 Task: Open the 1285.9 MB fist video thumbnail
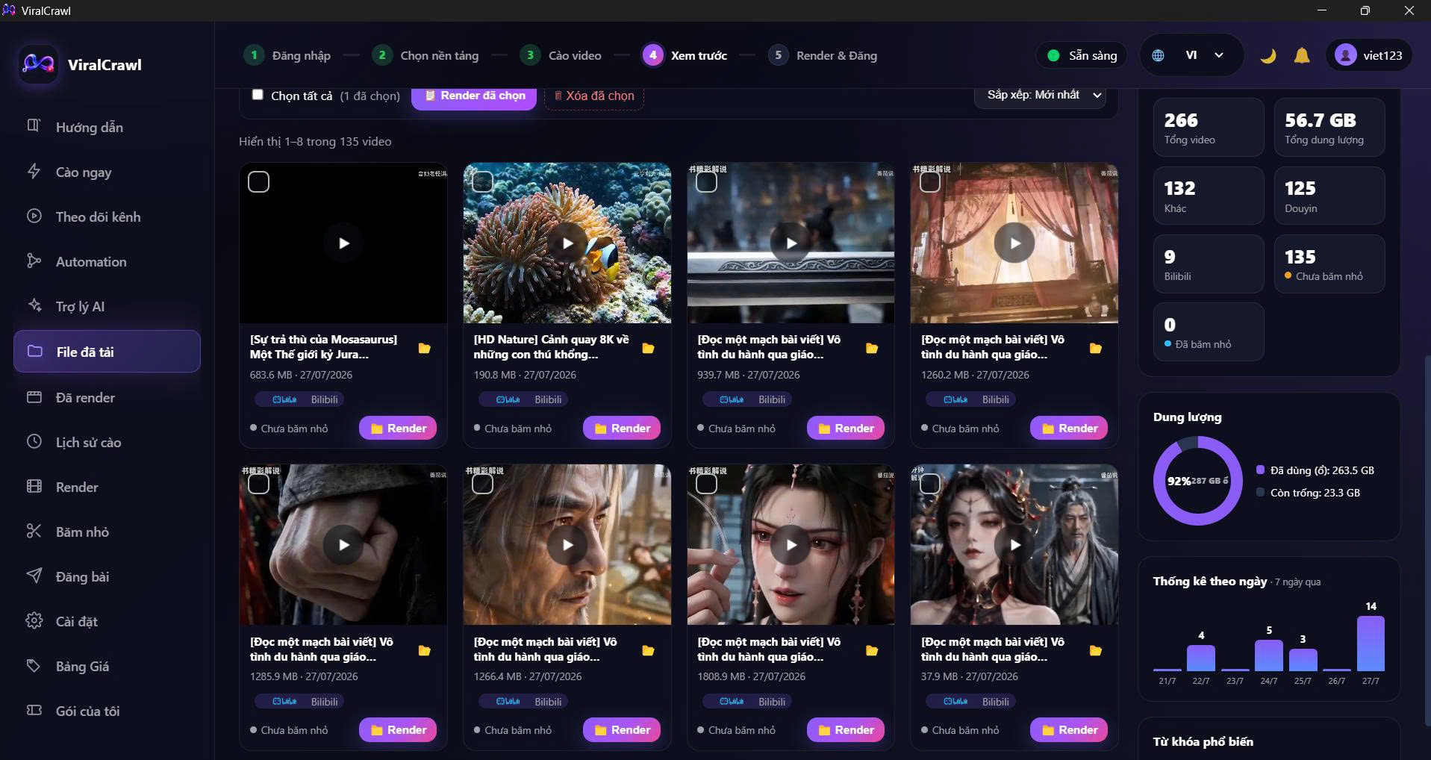tap(343, 544)
